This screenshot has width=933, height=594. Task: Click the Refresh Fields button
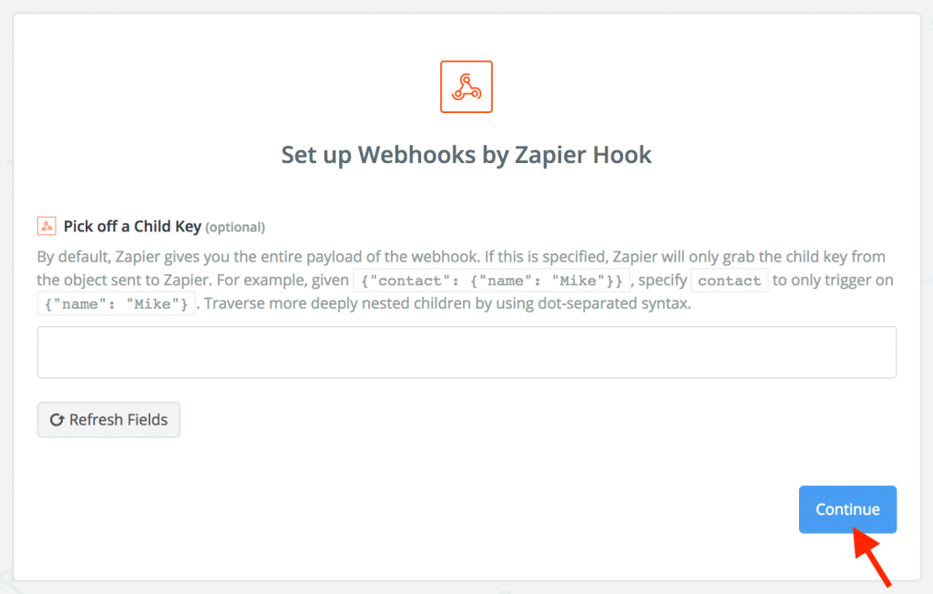click(109, 420)
